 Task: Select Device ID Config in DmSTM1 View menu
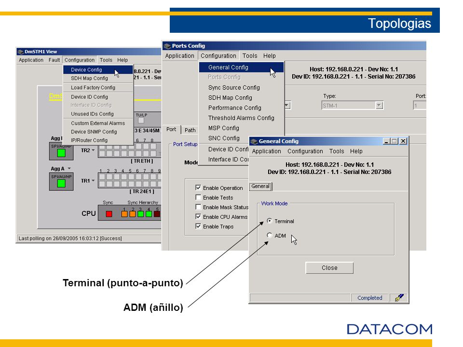98,97
